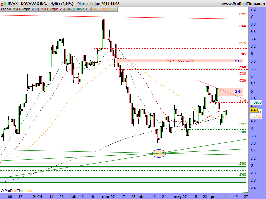This screenshot has width=266, height=199.
Task: Click the 2'98 support label
Action: tap(243, 163)
